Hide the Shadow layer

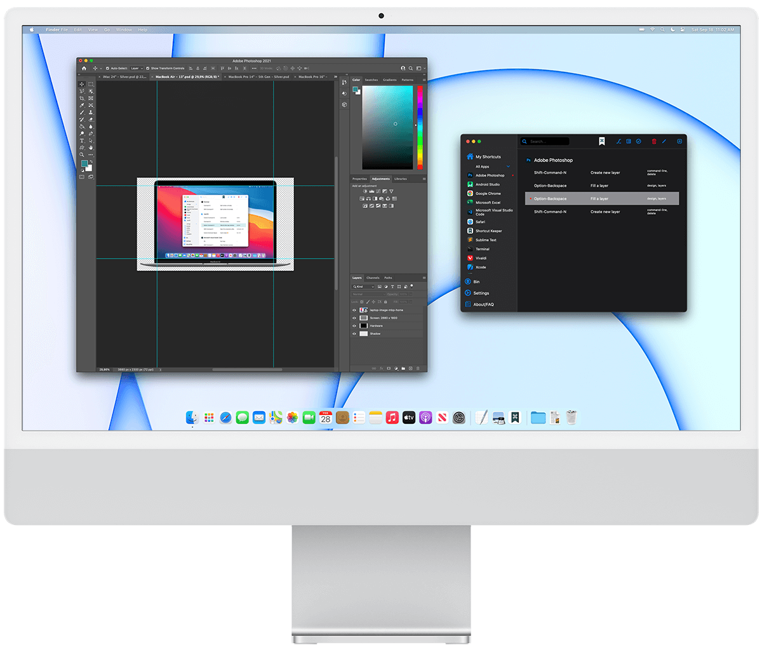[x=354, y=334]
